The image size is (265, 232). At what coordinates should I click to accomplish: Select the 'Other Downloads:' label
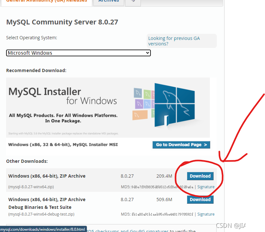[x=27, y=161]
